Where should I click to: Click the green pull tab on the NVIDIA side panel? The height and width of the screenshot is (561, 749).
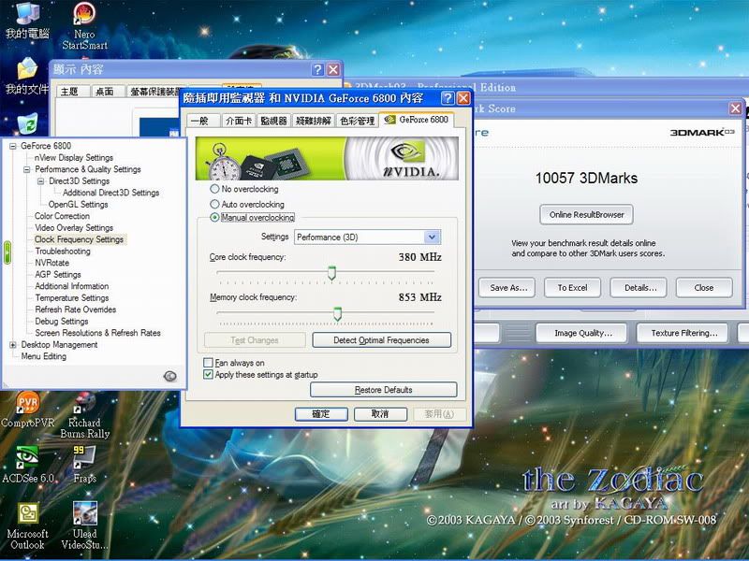point(7,252)
